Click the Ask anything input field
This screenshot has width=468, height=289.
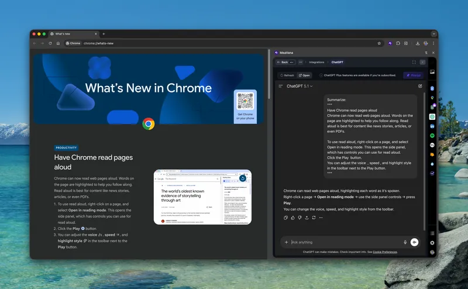pyautogui.click(x=346, y=242)
